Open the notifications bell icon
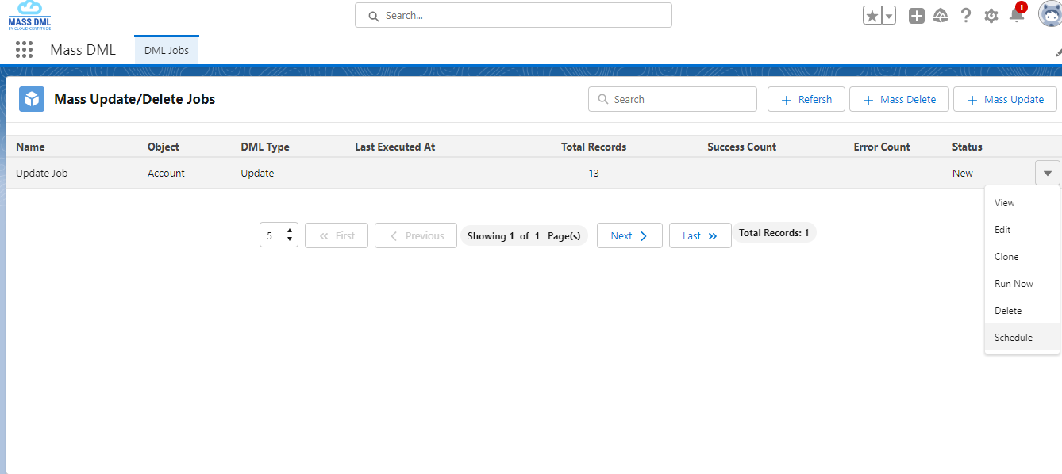The height and width of the screenshot is (474, 1062). click(x=1016, y=15)
